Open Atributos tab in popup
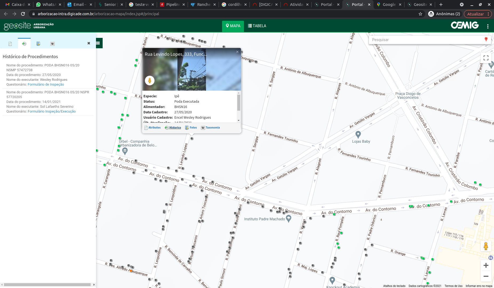 (x=152, y=128)
